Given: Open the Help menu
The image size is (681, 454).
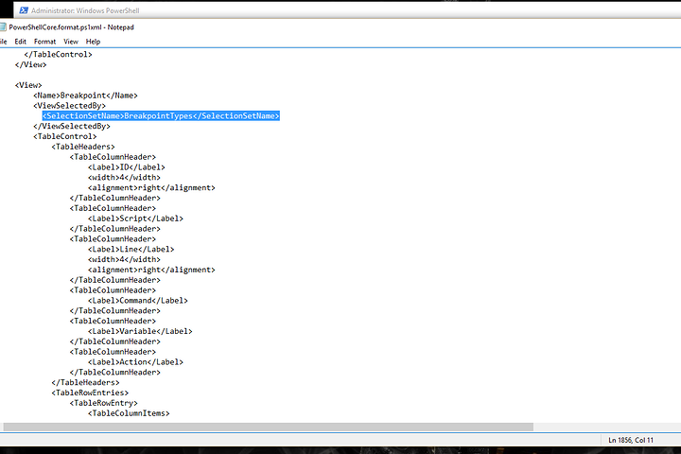Looking at the screenshot, I should point(93,42).
